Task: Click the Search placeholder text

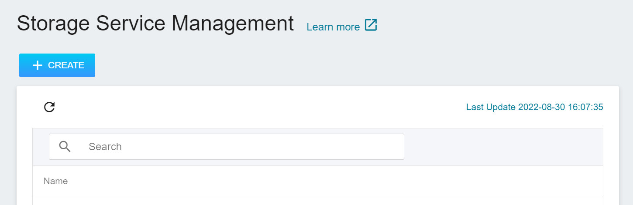Action: (x=105, y=147)
